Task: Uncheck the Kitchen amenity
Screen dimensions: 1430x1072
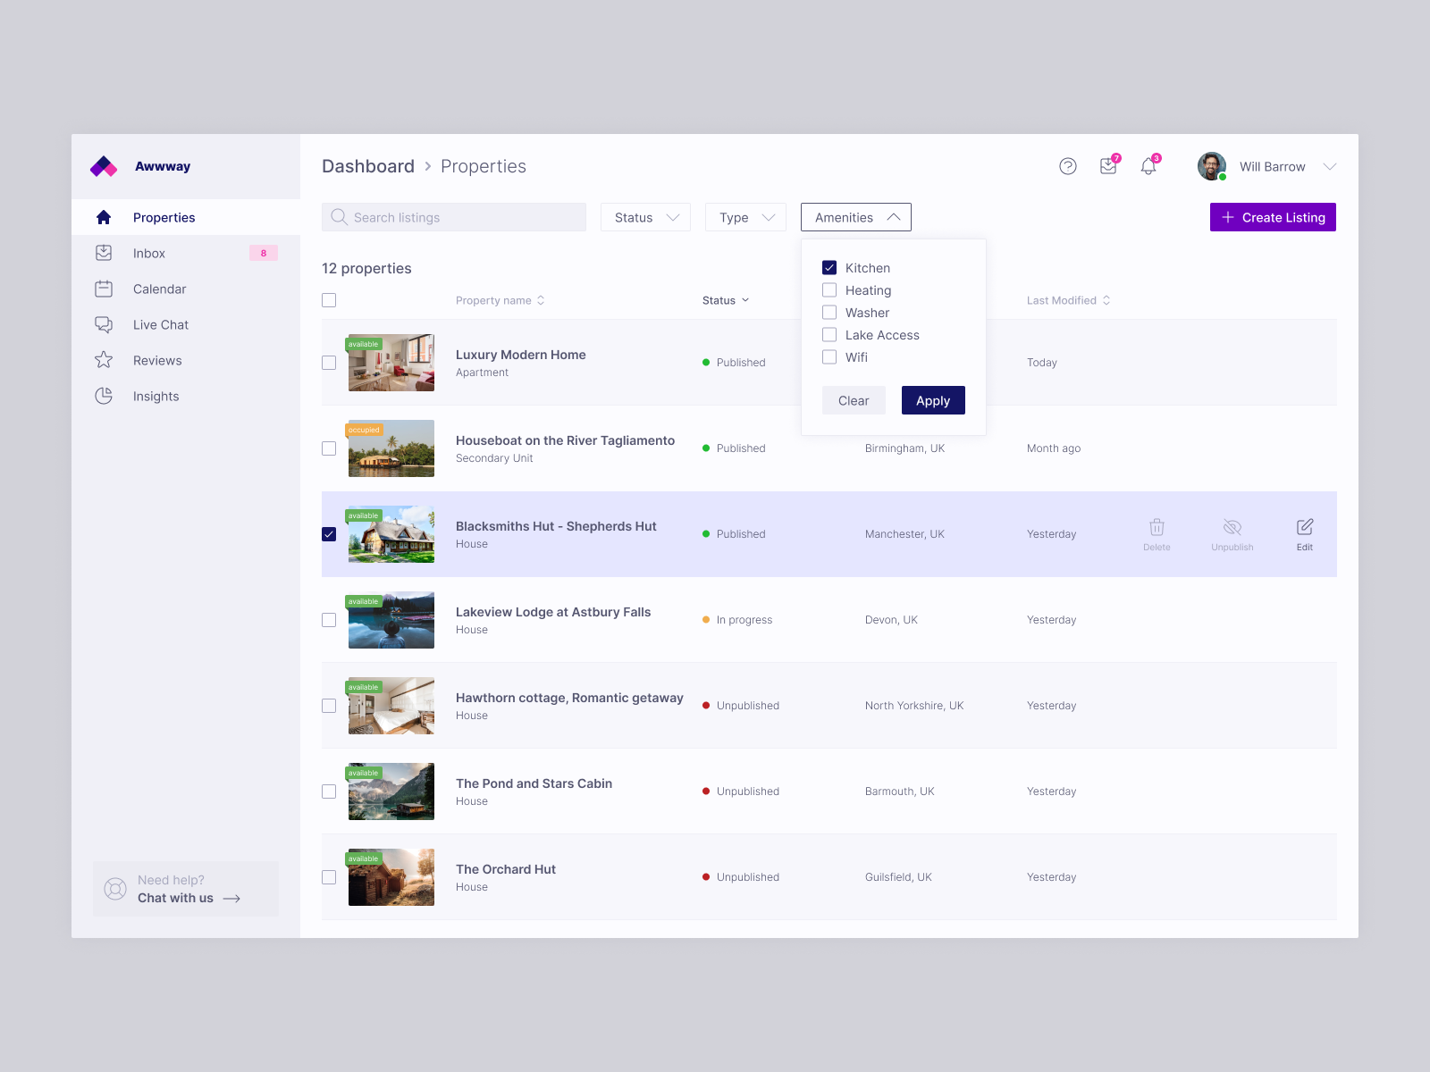Action: tap(829, 267)
